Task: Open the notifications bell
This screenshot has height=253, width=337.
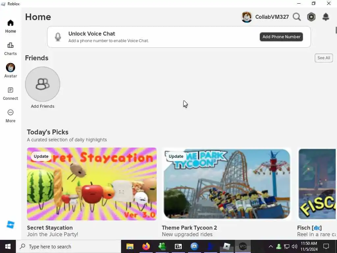Action: (x=326, y=17)
